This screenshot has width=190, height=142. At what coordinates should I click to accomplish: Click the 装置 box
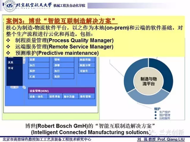(x=39, y=59)
